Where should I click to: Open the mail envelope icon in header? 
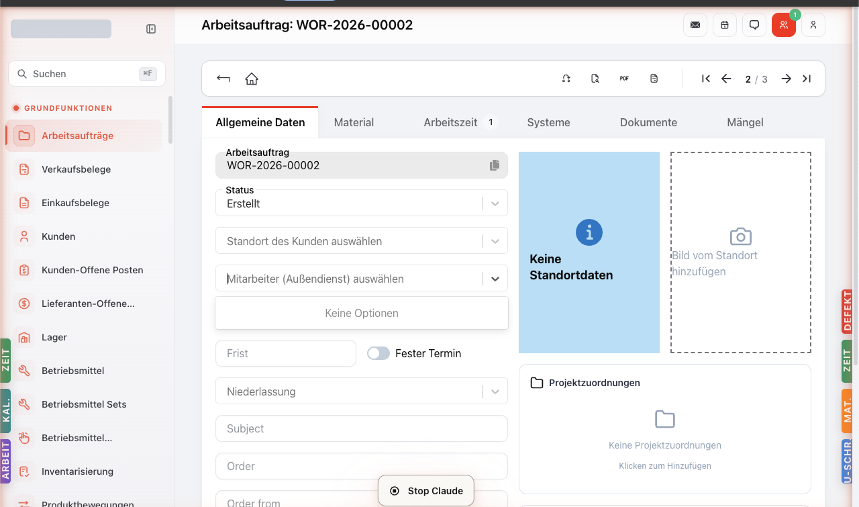pyautogui.click(x=695, y=25)
